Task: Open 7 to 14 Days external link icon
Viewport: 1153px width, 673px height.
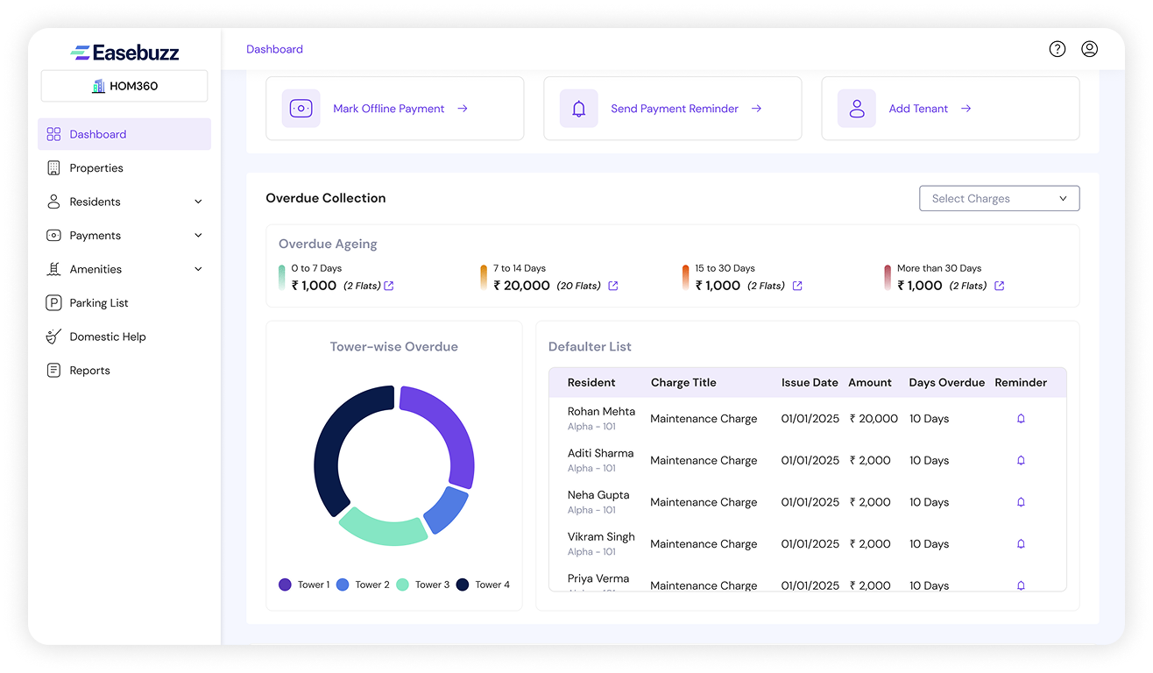Action: point(613,286)
